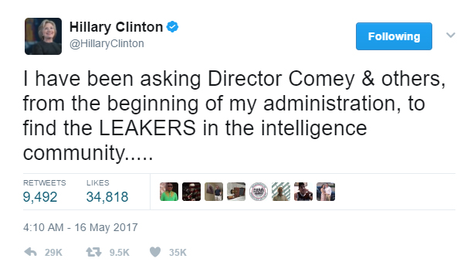Open the couple photo liker avatar
Image resolution: width=474 pixels, height=279 pixels.
pyautogui.click(x=326, y=192)
